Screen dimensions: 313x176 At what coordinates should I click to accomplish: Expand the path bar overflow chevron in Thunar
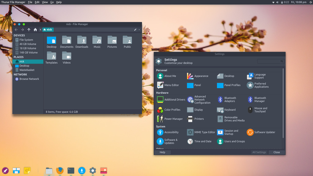139,30
